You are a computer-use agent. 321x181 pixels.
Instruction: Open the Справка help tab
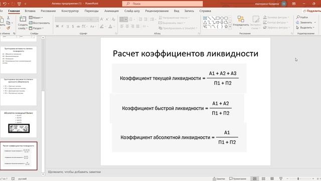205,11
